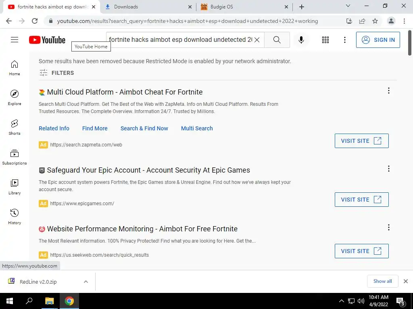Open options for Safeguard Your Epic Account ad
Image resolution: width=413 pixels, height=309 pixels.
pos(389,169)
